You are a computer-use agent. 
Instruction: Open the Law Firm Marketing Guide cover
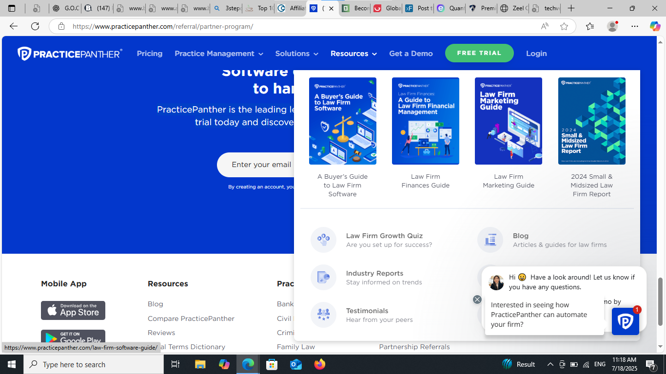pyautogui.click(x=509, y=121)
